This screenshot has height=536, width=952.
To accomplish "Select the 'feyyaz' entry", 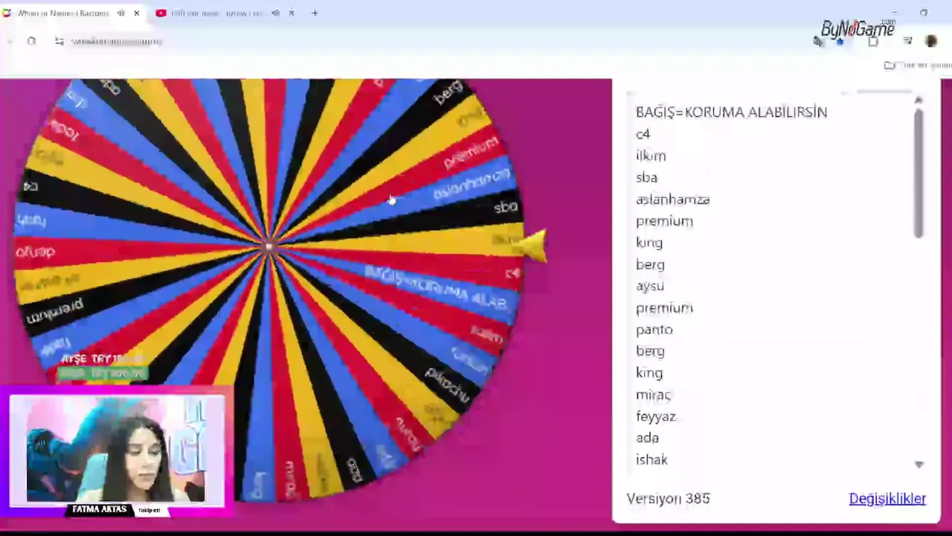I will tap(655, 417).
